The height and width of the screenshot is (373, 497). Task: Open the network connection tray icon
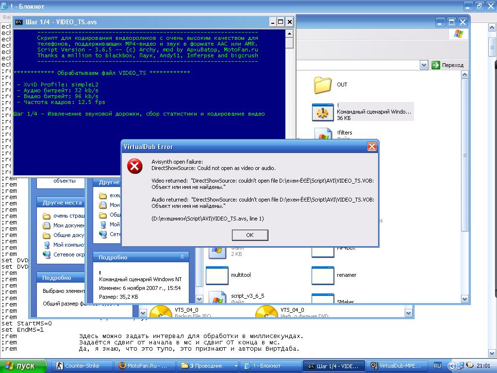pyautogui.click(x=461, y=365)
